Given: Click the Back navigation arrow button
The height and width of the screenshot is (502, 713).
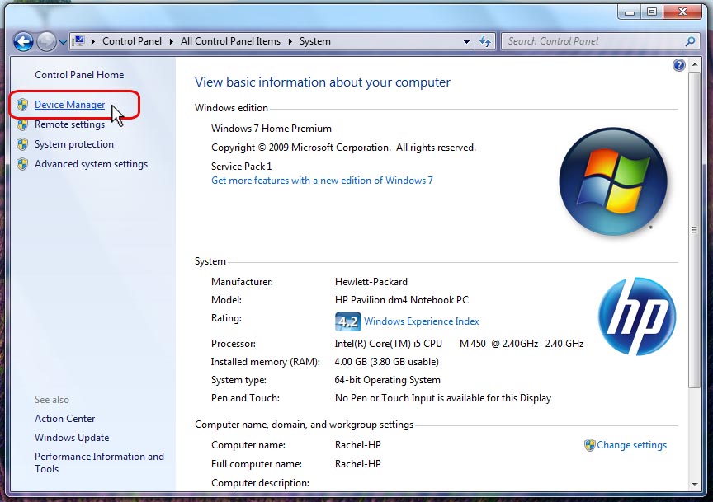Looking at the screenshot, I should (x=23, y=42).
